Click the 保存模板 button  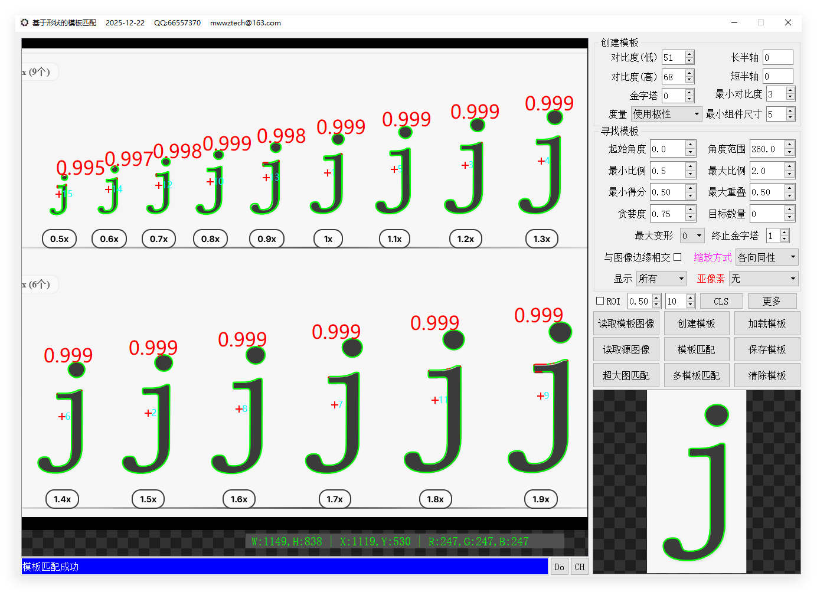pos(767,349)
